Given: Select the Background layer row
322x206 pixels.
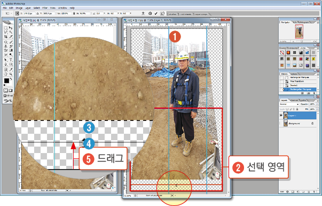Looking at the screenshot, I should [x=298, y=123].
